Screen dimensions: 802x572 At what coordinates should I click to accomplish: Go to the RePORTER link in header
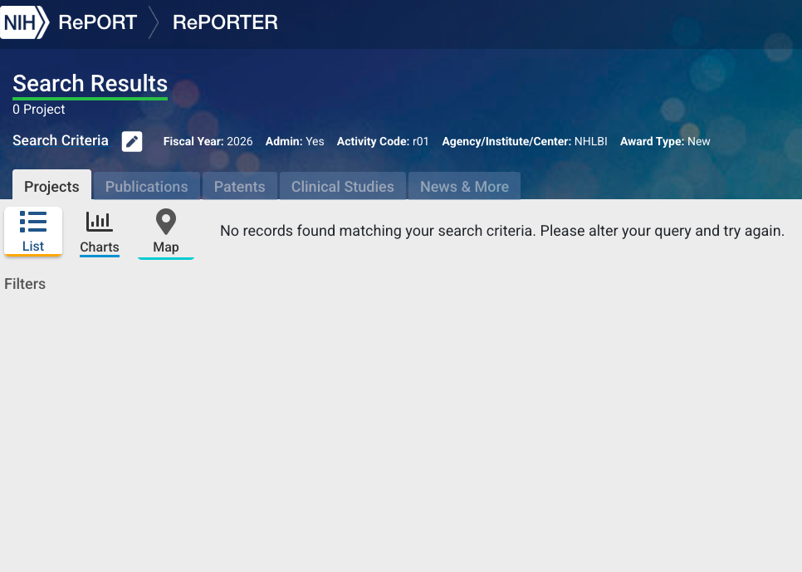[225, 22]
